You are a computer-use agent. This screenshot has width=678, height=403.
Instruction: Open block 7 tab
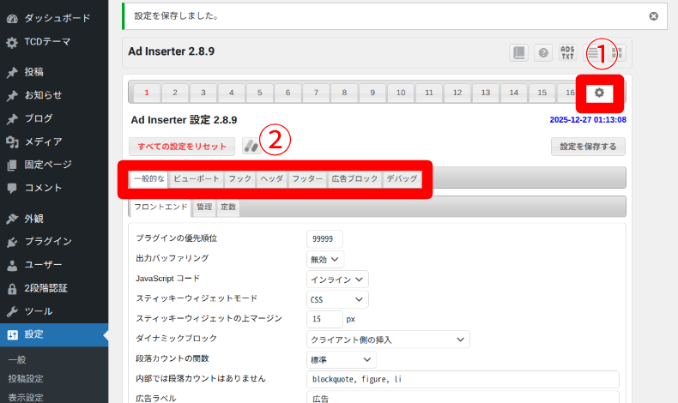[316, 93]
